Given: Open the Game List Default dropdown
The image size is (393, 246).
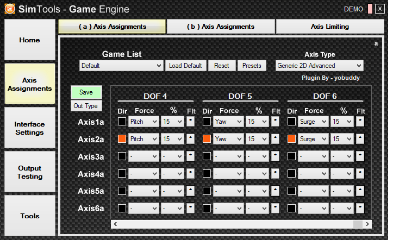Looking at the screenshot, I should click(121, 66).
